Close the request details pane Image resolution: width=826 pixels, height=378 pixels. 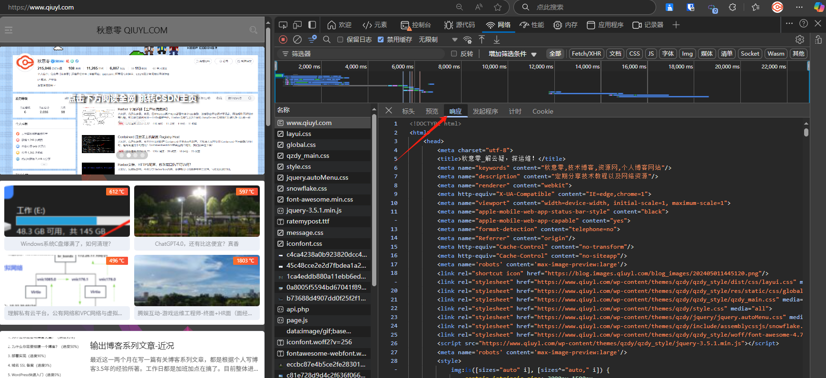coord(389,111)
